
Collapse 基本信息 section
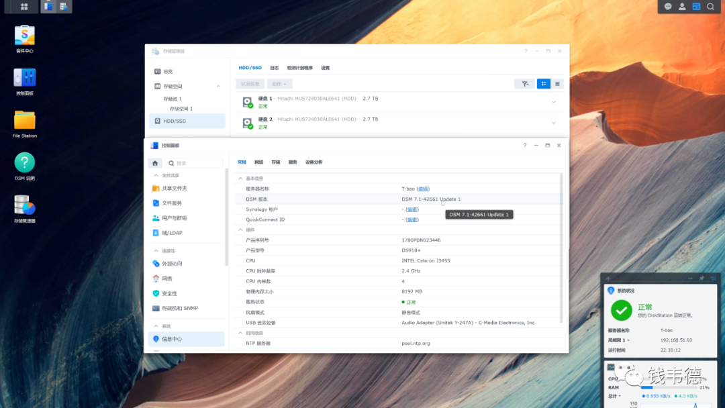(240, 178)
